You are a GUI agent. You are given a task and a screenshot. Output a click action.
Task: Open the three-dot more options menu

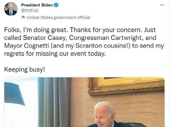162,5
